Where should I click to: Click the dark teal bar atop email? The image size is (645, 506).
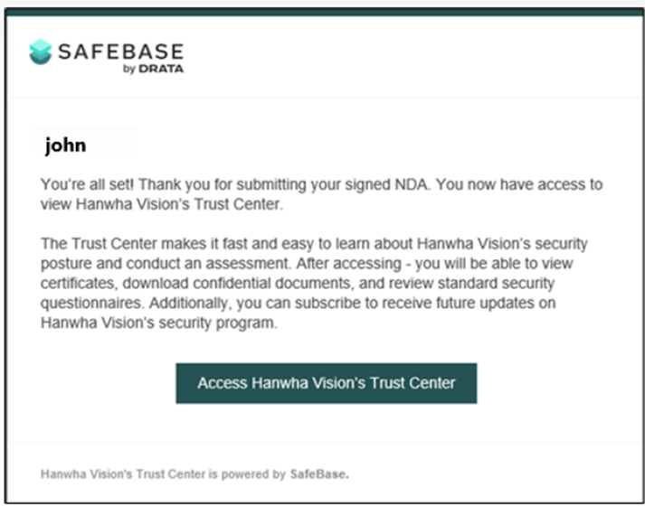pyautogui.click(x=325, y=12)
